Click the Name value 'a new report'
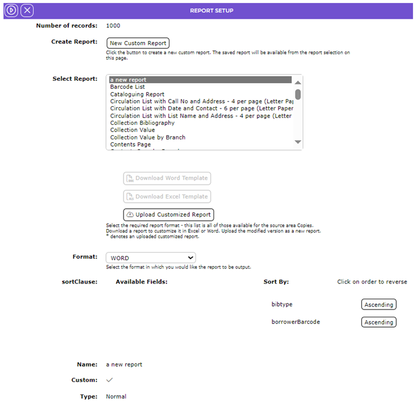The height and width of the screenshot is (406, 416). coord(124,364)
